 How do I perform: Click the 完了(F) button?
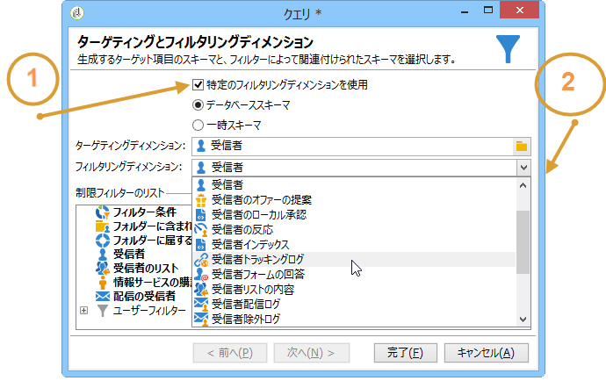click(406, 353)
